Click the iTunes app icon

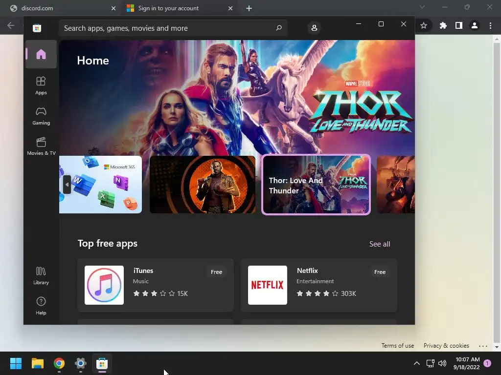click(x=104, y=285)
